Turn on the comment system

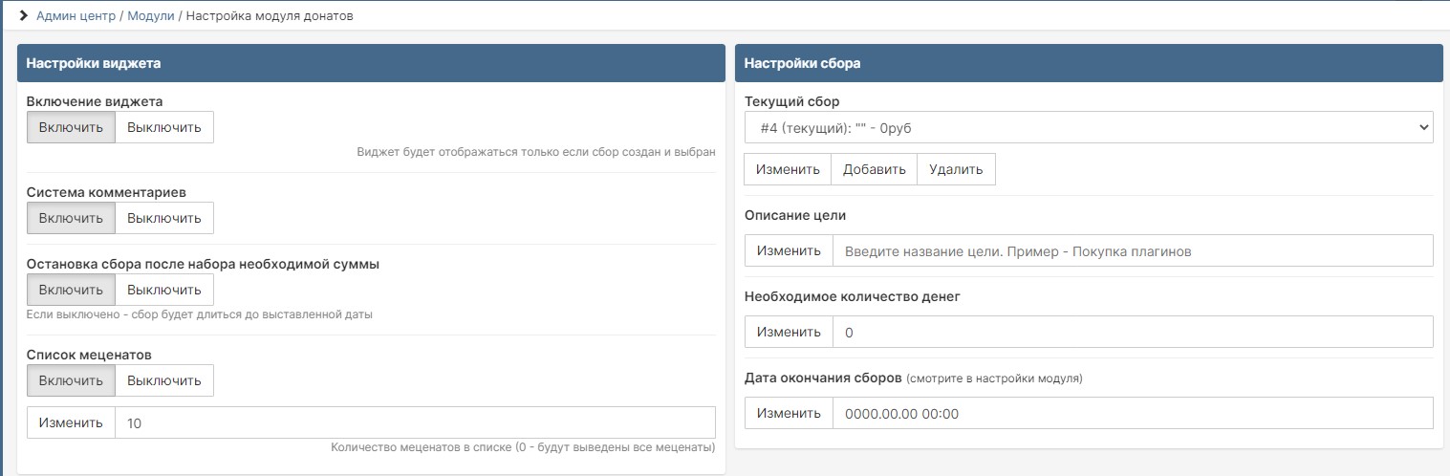tap(71, 218)
